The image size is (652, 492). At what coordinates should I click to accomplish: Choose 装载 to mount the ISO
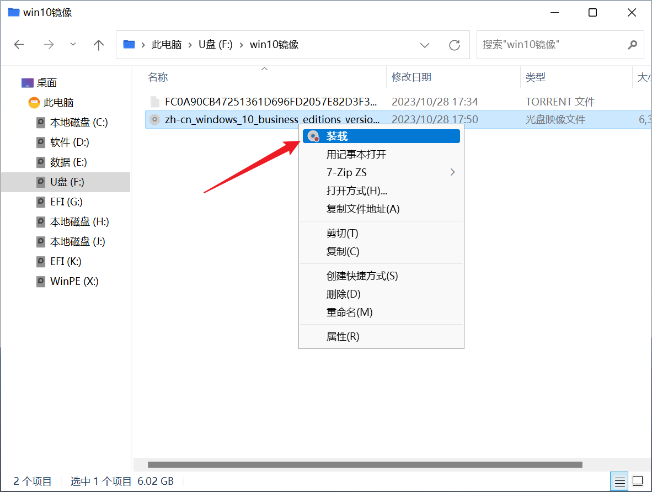click(381, 136)
